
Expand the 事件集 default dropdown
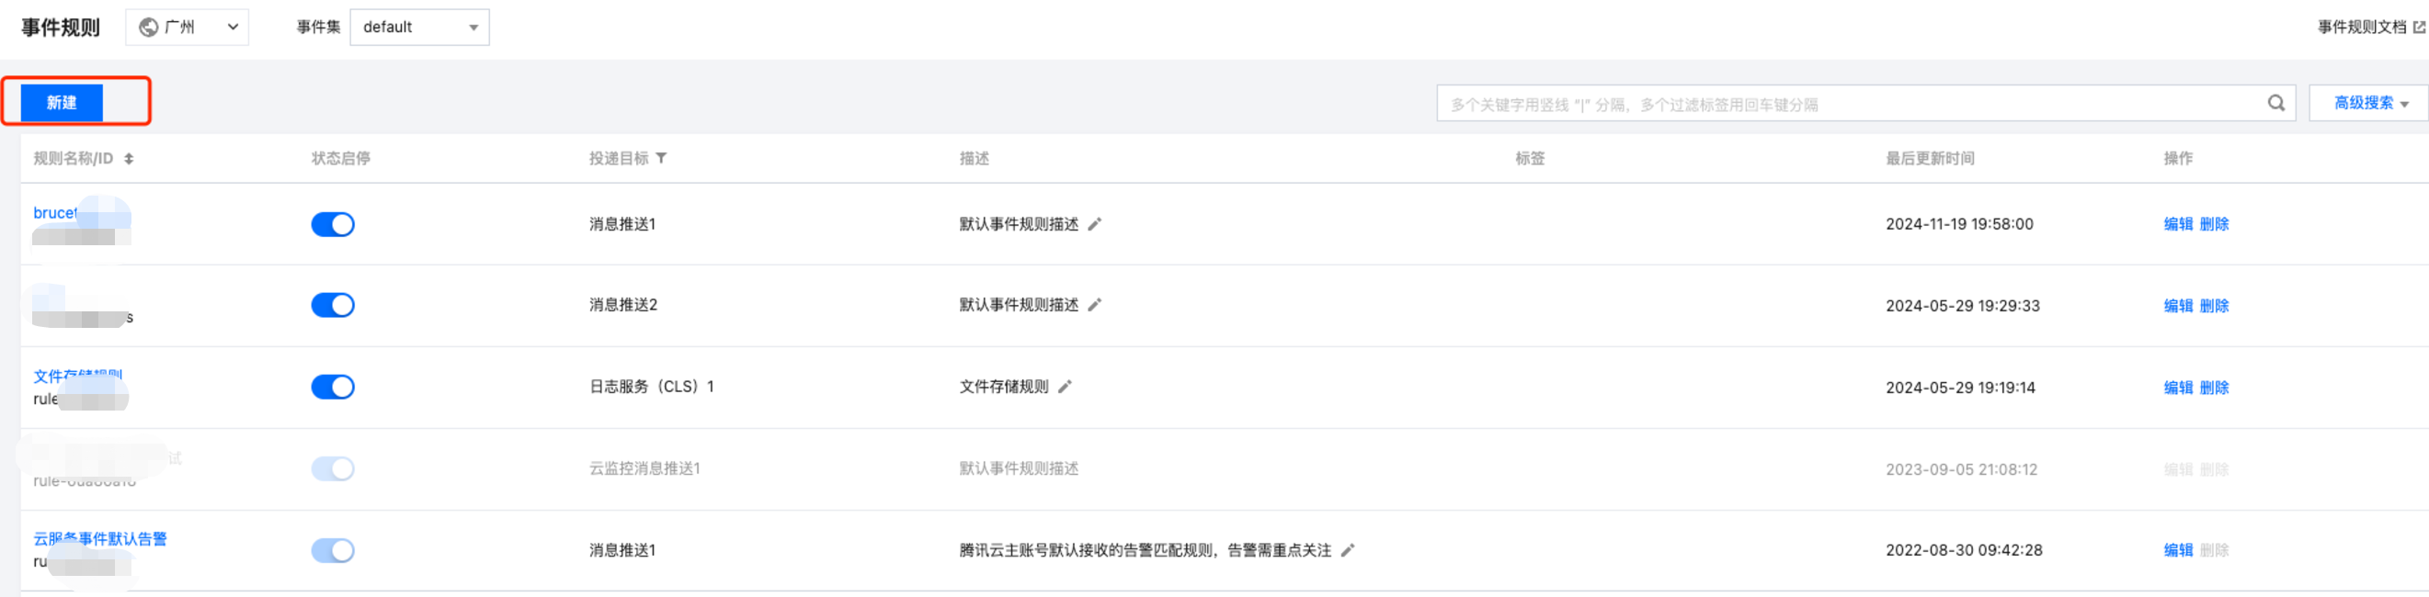[419, 28]
